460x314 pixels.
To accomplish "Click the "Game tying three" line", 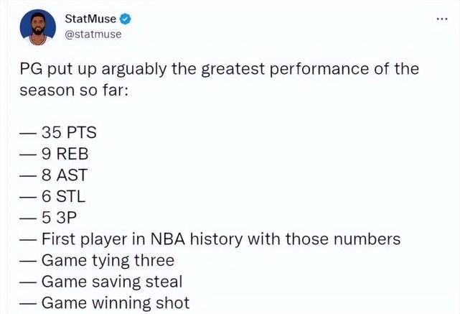I will coord(108,260).
